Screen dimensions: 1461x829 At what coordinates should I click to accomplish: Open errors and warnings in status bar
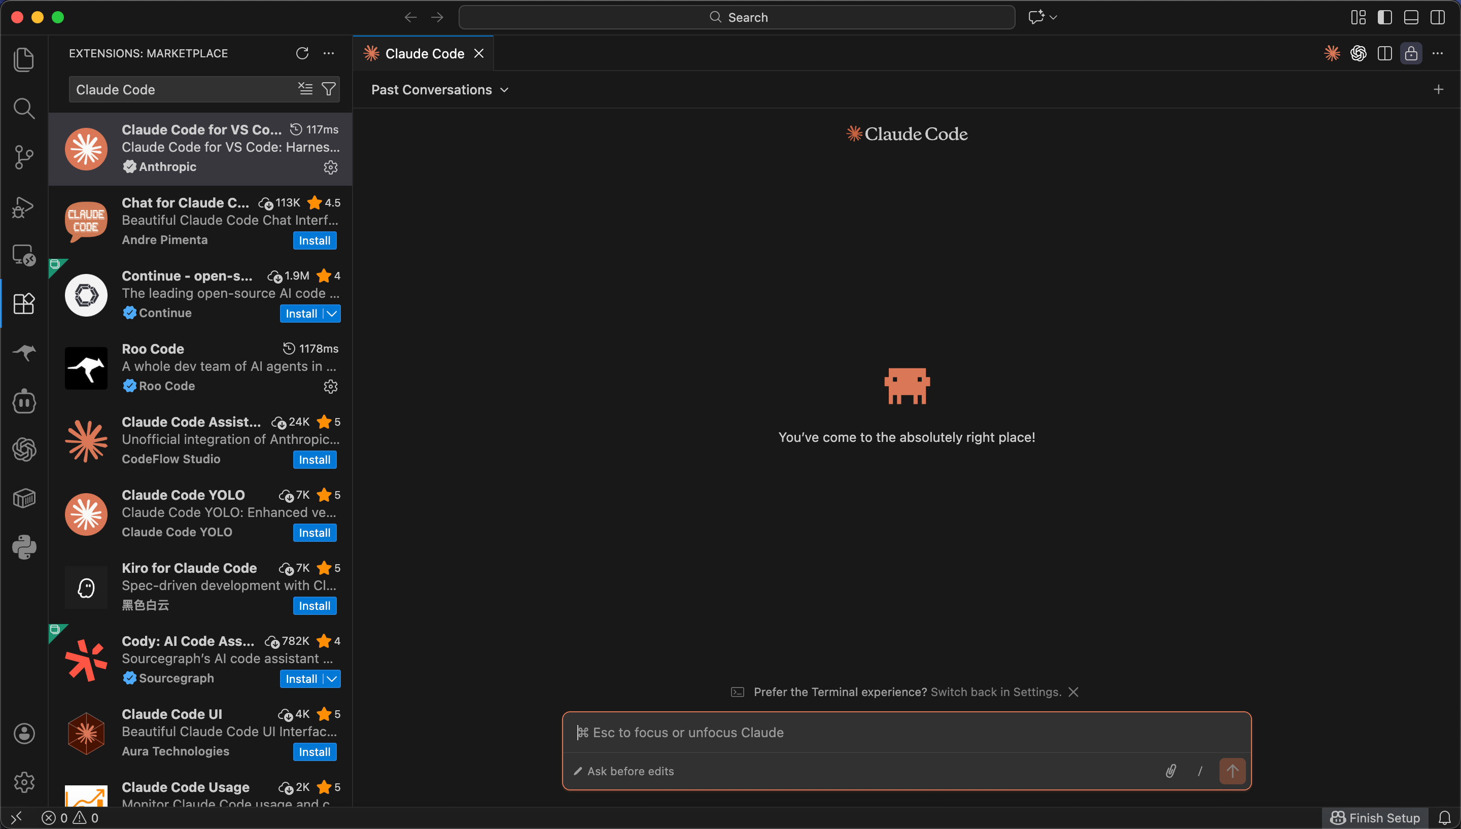(x=70, y=818)
